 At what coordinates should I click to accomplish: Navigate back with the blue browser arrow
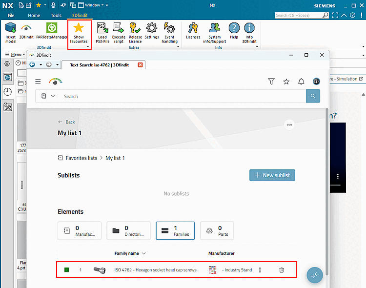[32, 64]
